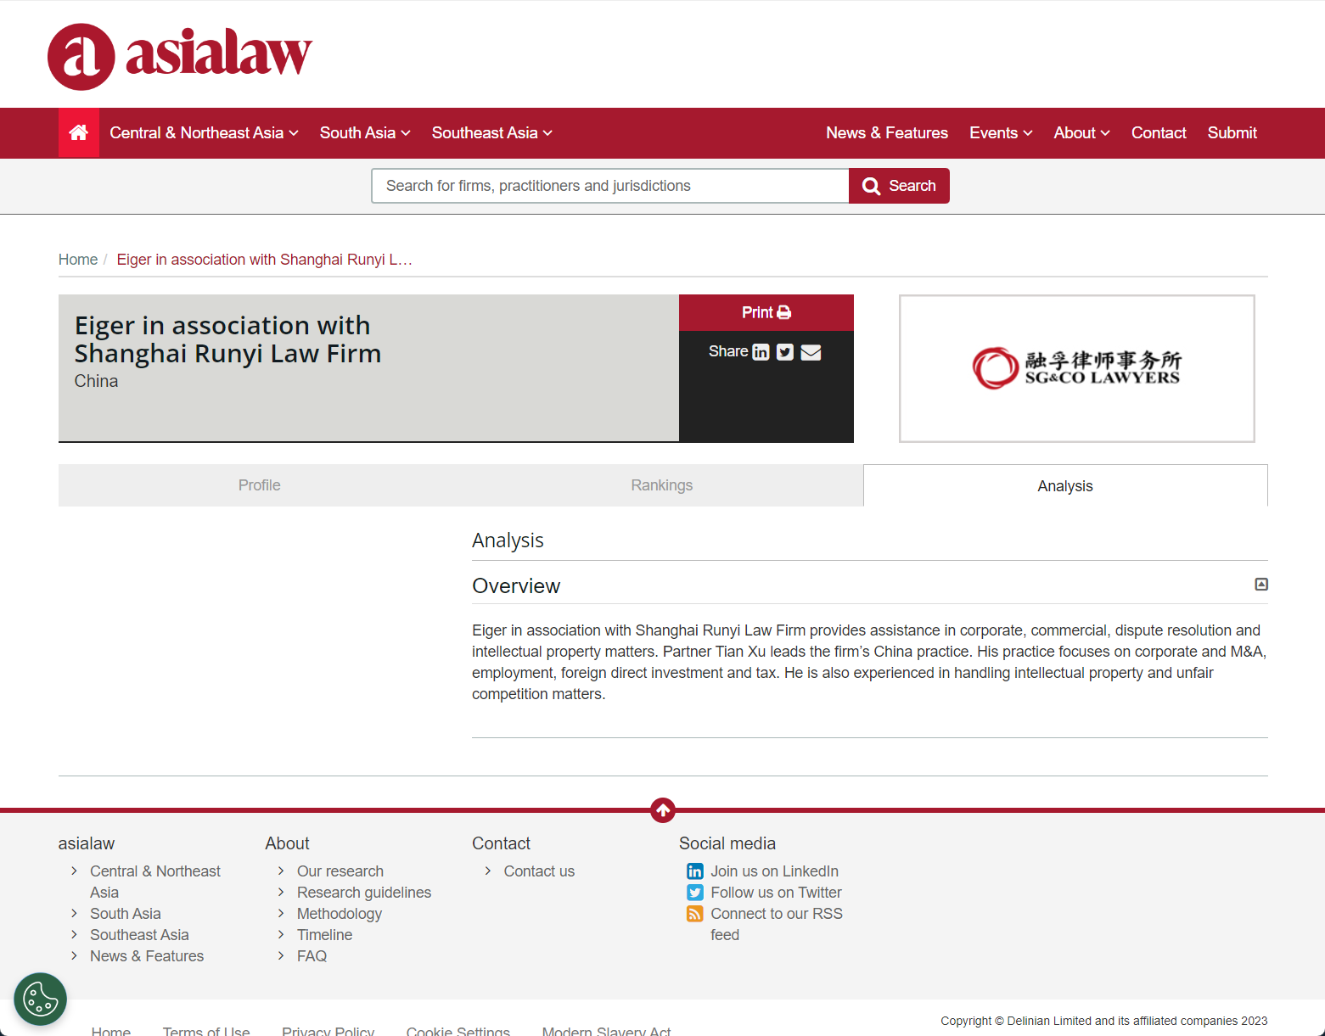Click Connect to our RSS feed link
1325x1036 pixels.
pos(777,924)
